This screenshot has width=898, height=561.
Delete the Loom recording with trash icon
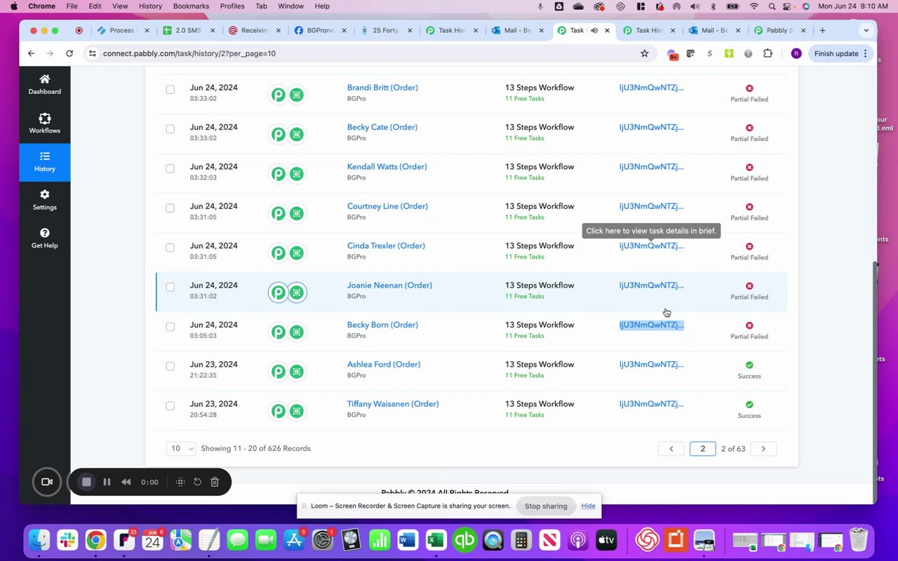[215, 482]
